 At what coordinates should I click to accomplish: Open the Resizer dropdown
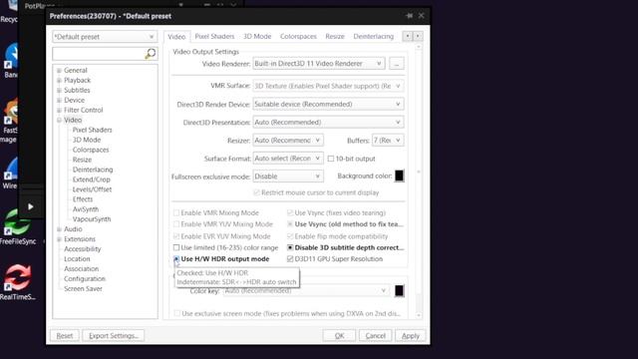tap(288, 141)
